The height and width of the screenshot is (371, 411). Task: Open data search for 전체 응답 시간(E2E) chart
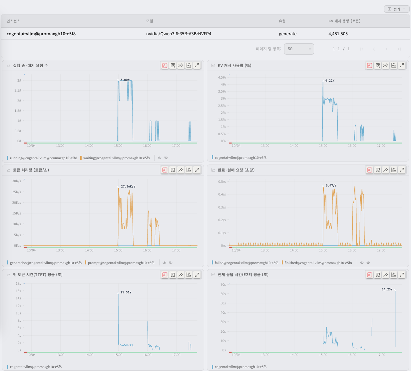click(378, 275)
